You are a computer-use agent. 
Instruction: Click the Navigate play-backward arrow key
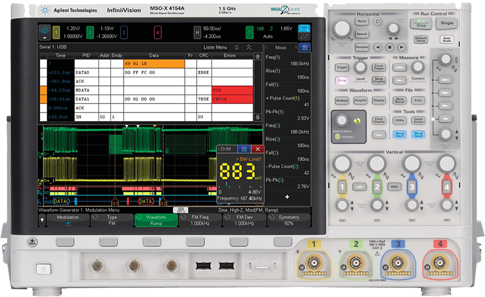pos(377,47)
